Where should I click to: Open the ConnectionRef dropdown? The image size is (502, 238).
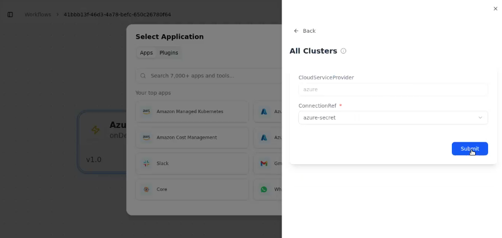click(x=392, y=118)
